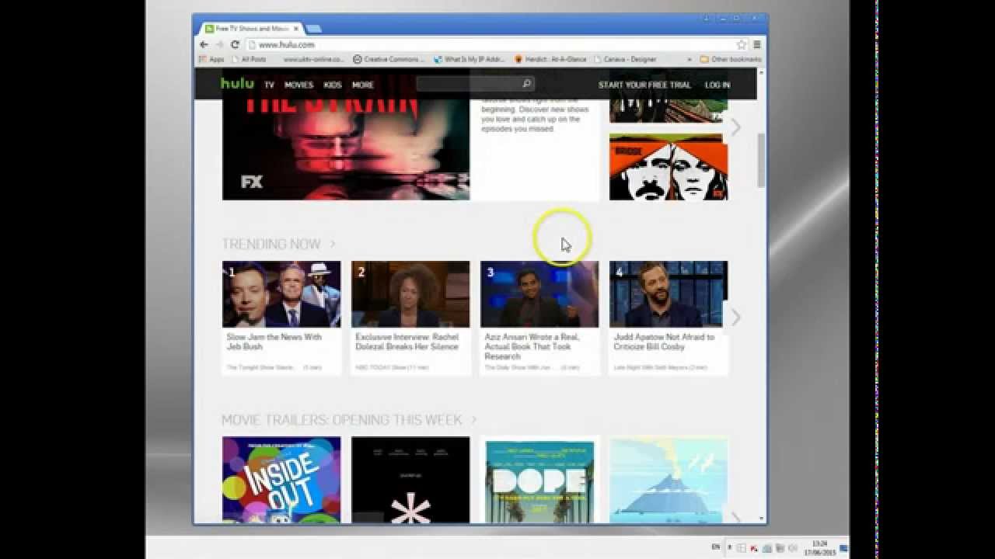
Task: Click the show desktop button in taskbar
Action: (x=844, y=548)
